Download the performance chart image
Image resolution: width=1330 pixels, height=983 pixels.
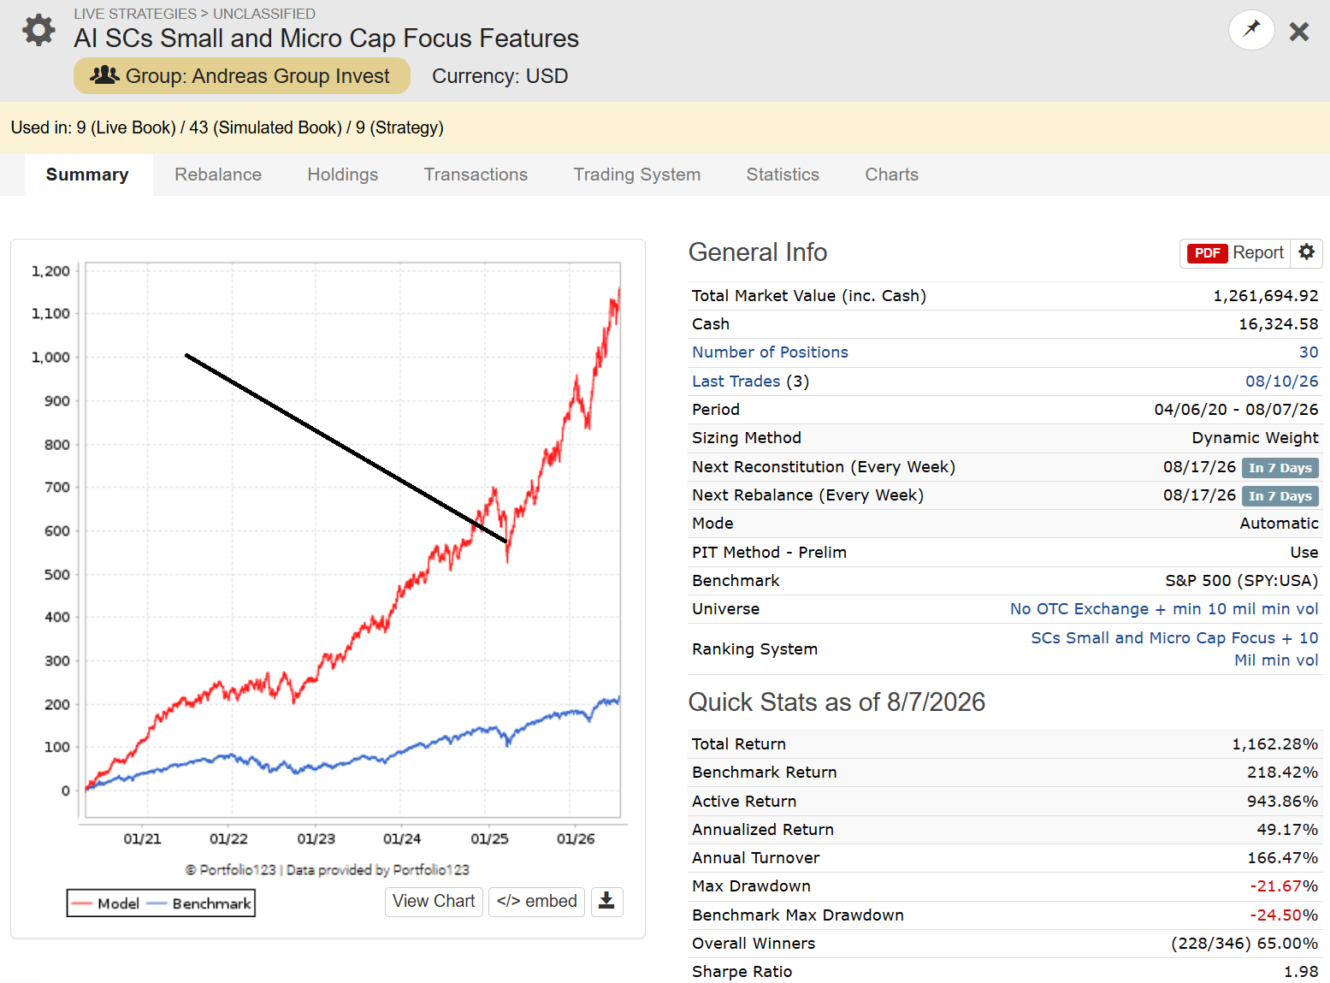tap(606, 901)
